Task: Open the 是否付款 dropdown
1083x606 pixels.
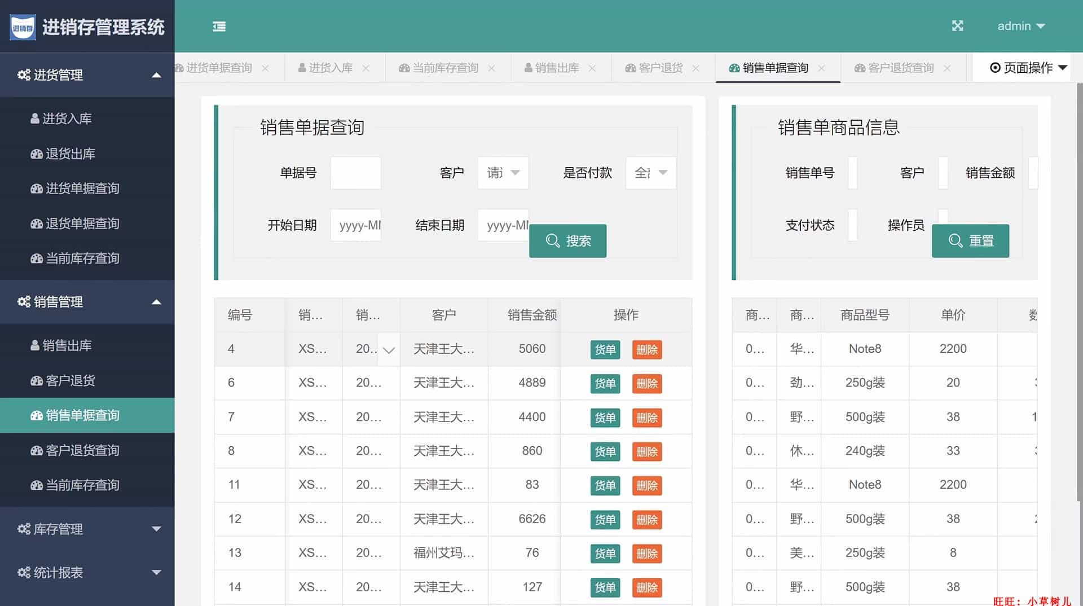Action: coord(650,173)
